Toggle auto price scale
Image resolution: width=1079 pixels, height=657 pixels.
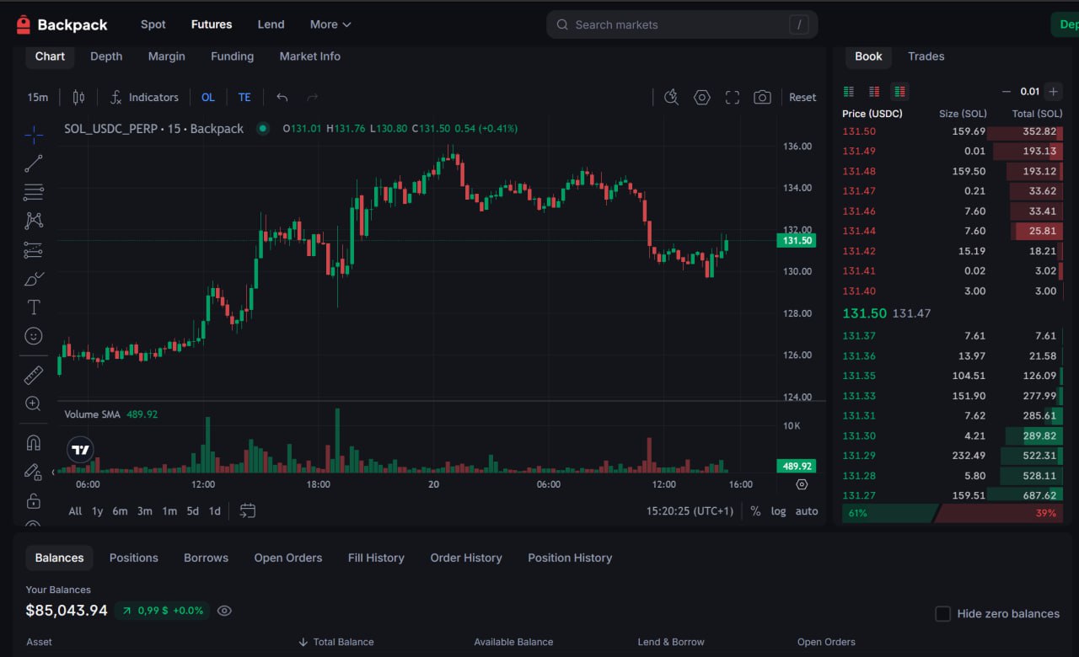tap(807, 510)
